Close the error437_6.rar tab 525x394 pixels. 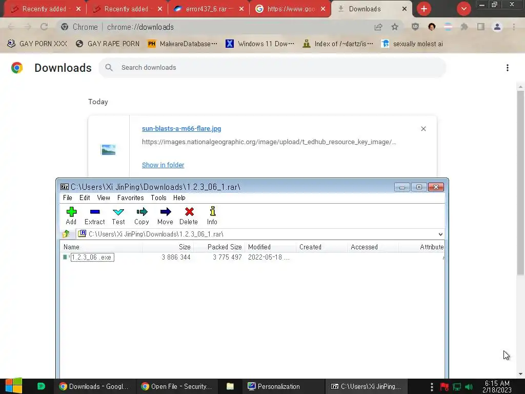(x=241, y=9)
